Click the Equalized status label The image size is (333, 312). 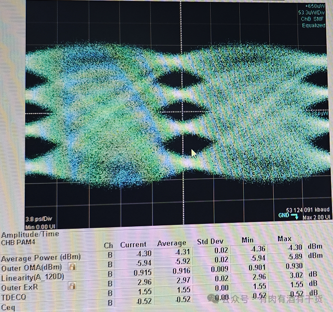point(314,25)
